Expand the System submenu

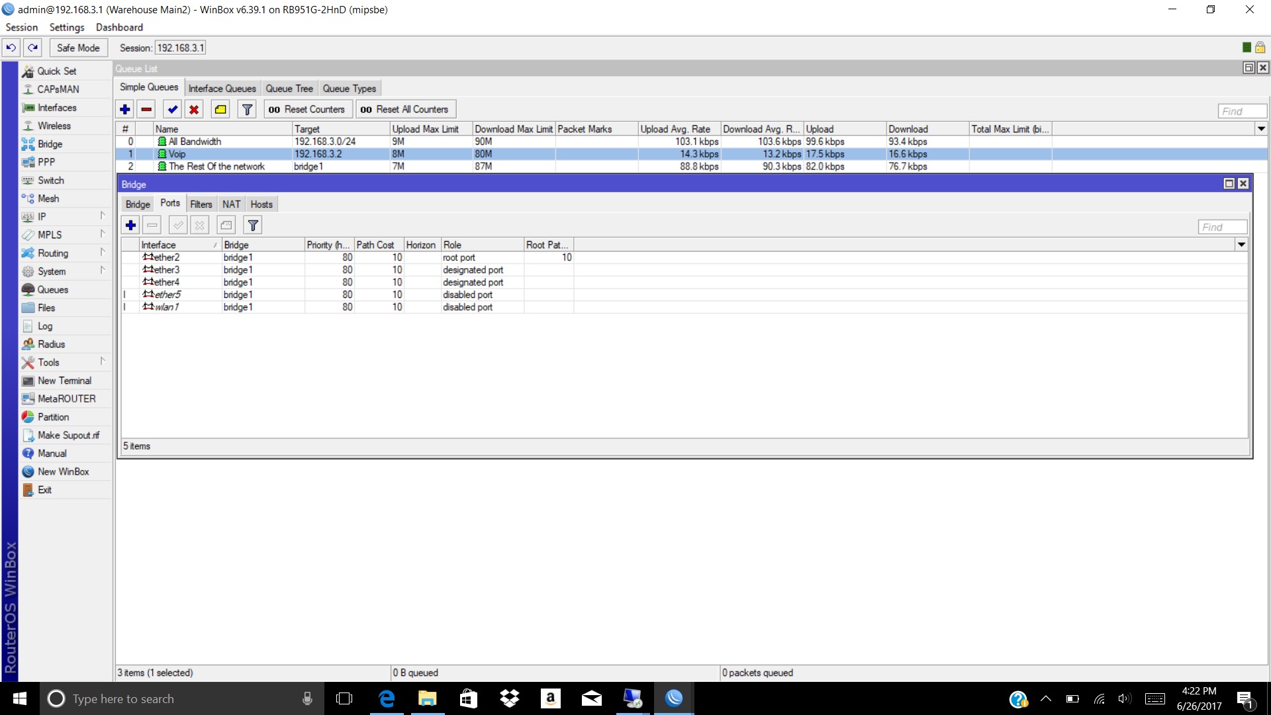point(65,271)
